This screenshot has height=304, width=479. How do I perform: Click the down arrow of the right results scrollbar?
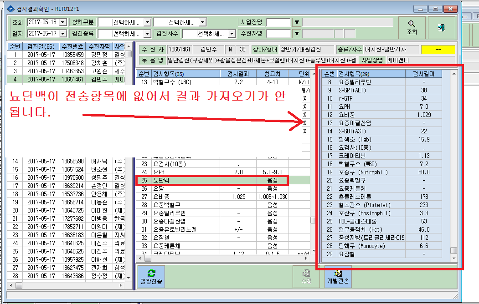click(x=453, y=258)
